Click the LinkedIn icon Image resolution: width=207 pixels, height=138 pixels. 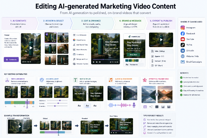coord(183,51)
